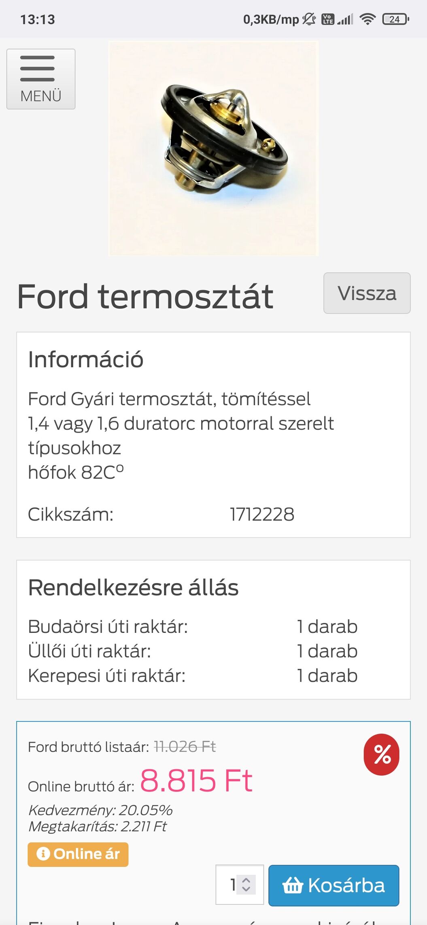Screen dimensions: 427x925
Task: Tap the VoLTE status icon
Action: pyautogui.click(x=327, y=19)
